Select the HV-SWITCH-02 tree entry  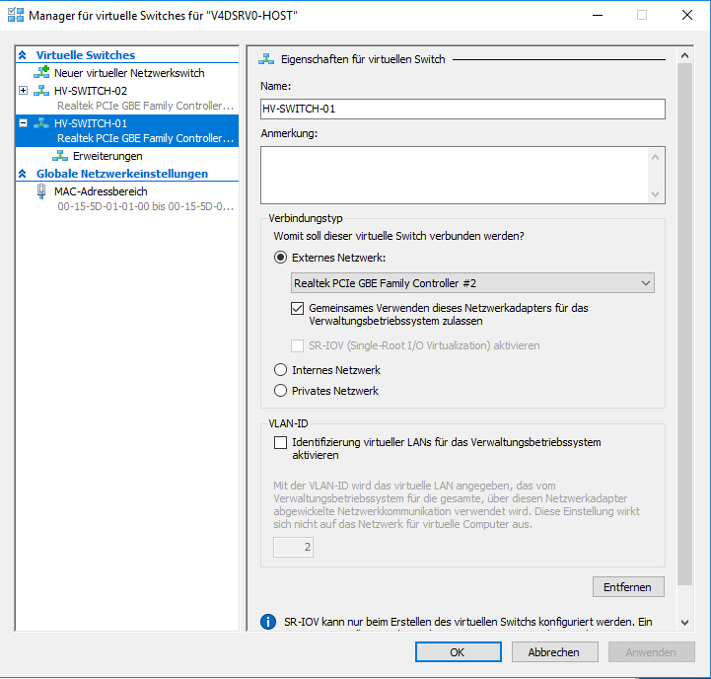[x=91, y=91]
